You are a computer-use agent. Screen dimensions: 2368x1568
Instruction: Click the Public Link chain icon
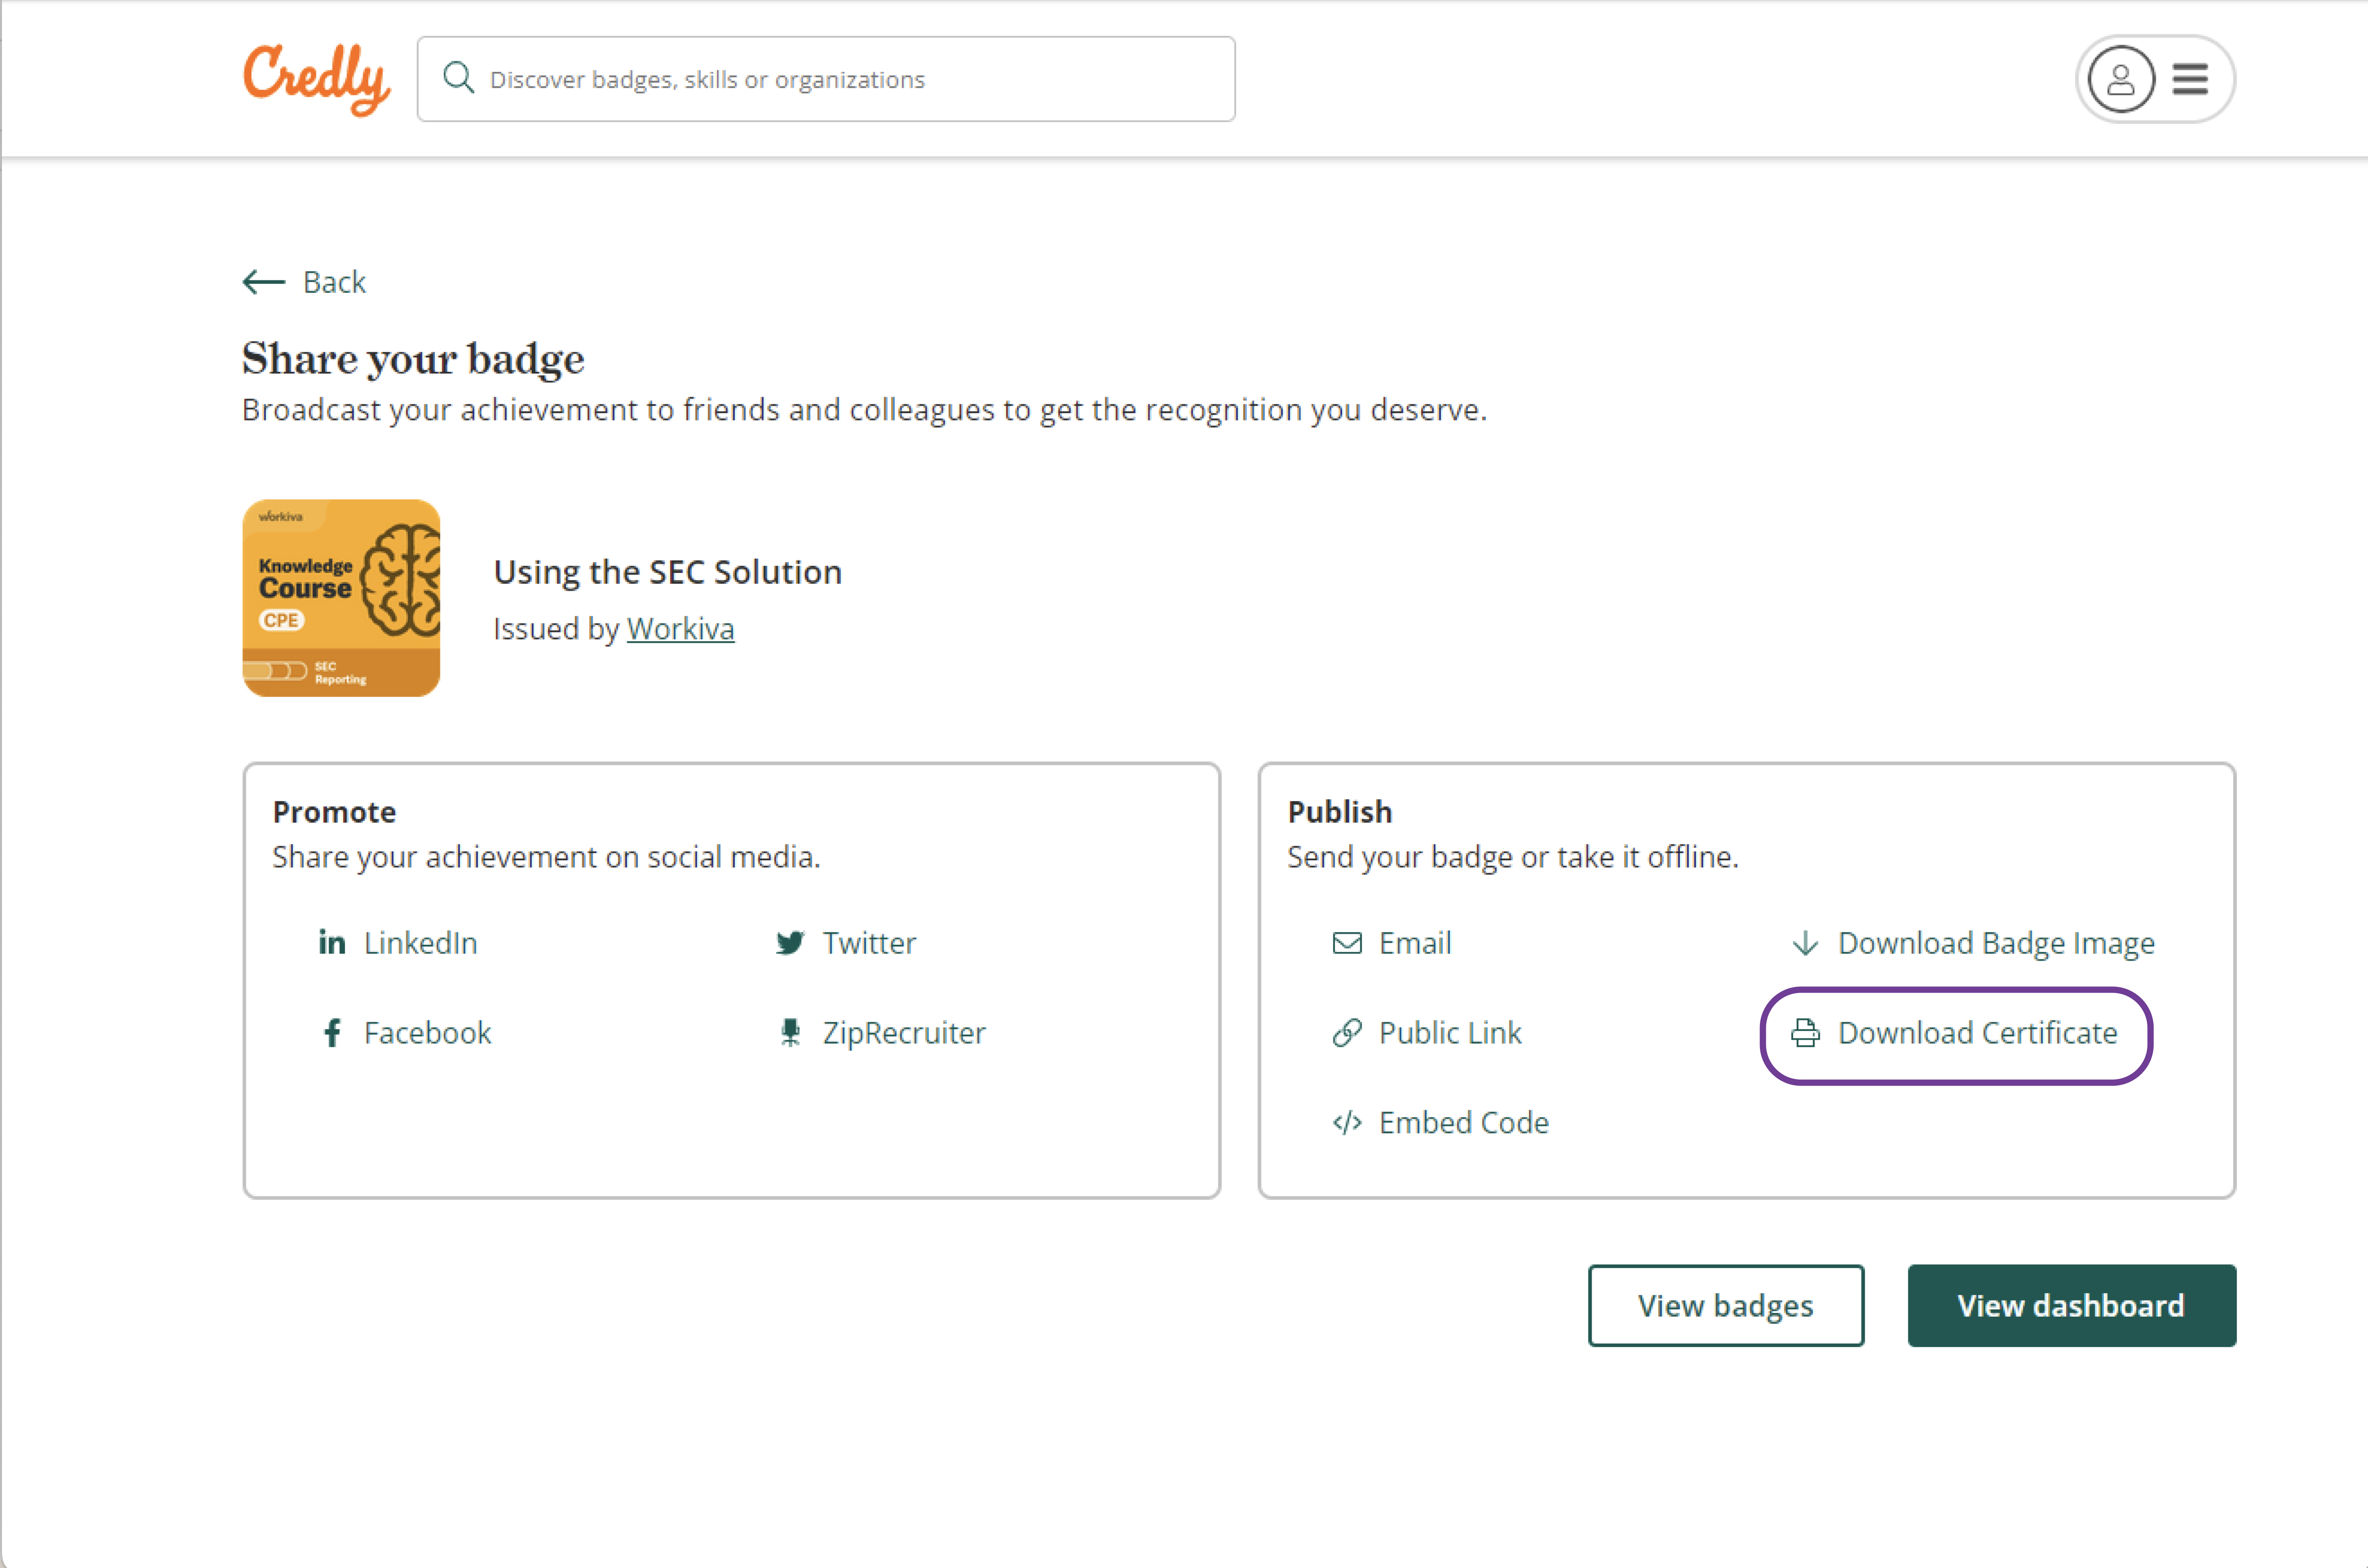1347,1033
